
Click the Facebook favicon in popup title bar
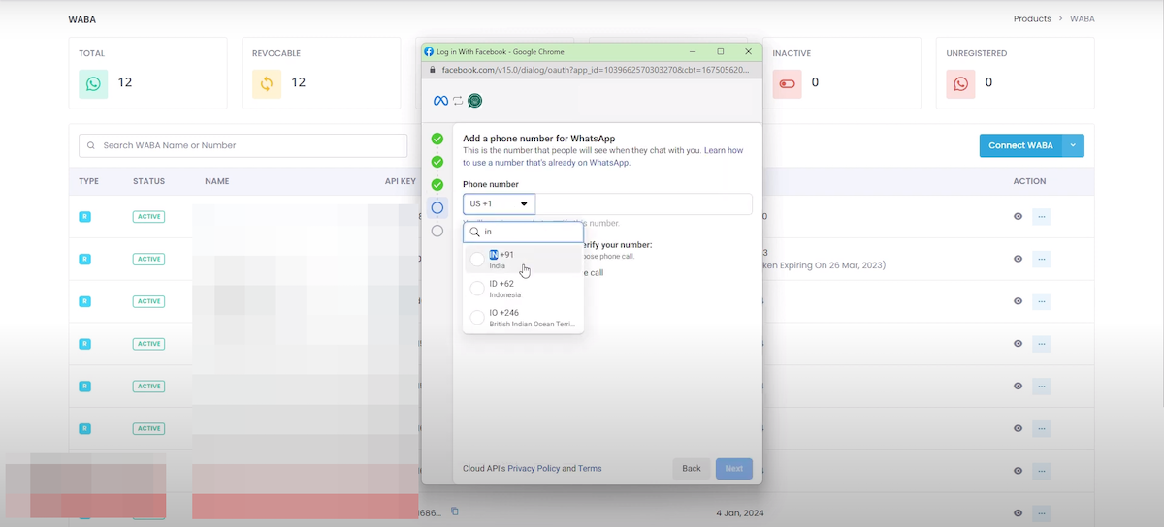click(x=429, y=51)
